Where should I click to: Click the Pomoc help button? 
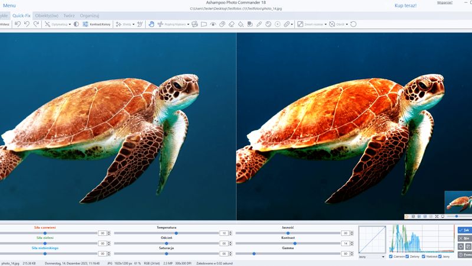[465, 255]
